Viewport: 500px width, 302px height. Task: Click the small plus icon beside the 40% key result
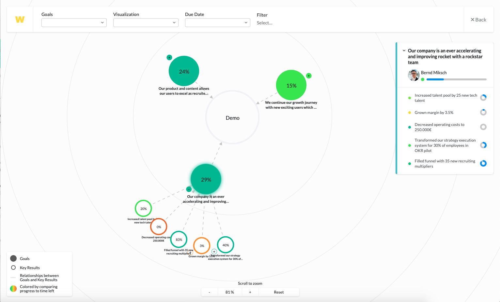pyautogui.click(x=214, y=252)
